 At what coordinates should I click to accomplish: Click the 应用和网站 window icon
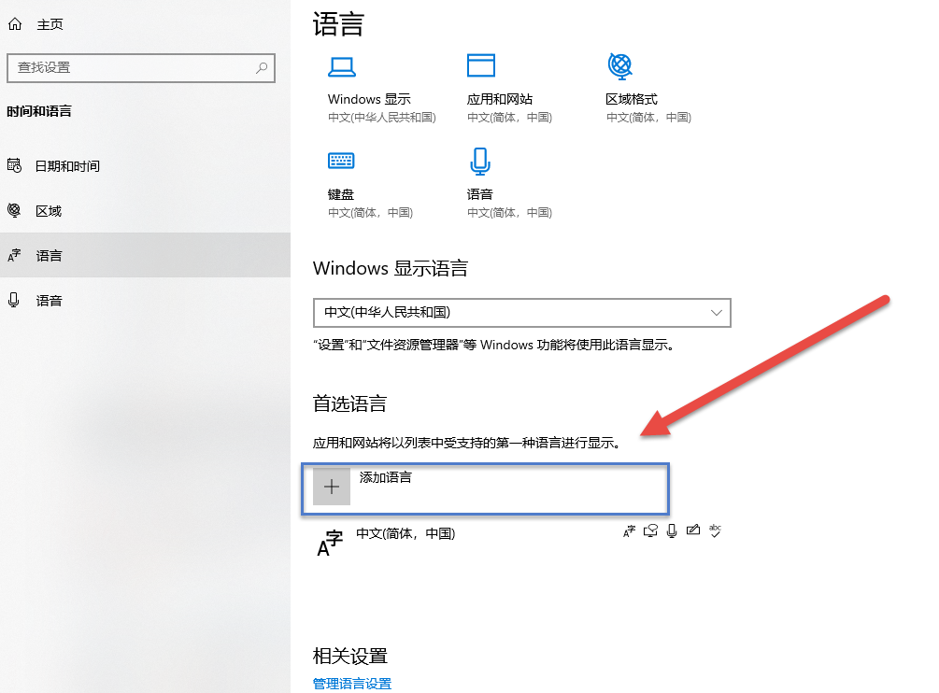(x=480, y=66)
